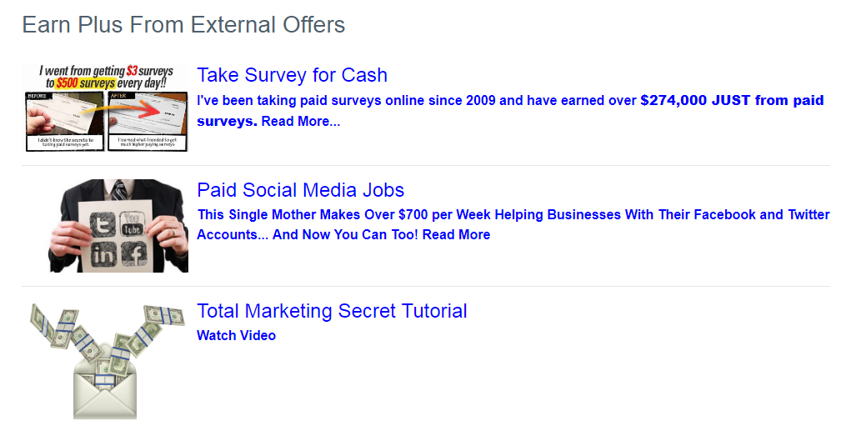This screenshot has height=431, width=846.
Task: Select the man holding social media sign thumbnail
Action: pos(118,225)
